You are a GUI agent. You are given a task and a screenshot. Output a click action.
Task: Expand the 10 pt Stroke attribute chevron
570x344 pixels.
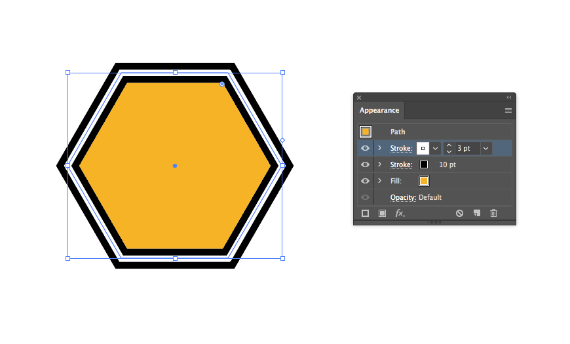point(380,164)
